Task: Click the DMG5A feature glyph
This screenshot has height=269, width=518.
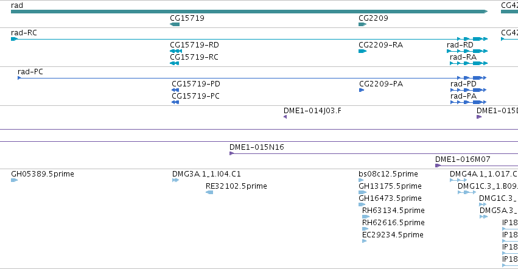Action: coord(483,217)
